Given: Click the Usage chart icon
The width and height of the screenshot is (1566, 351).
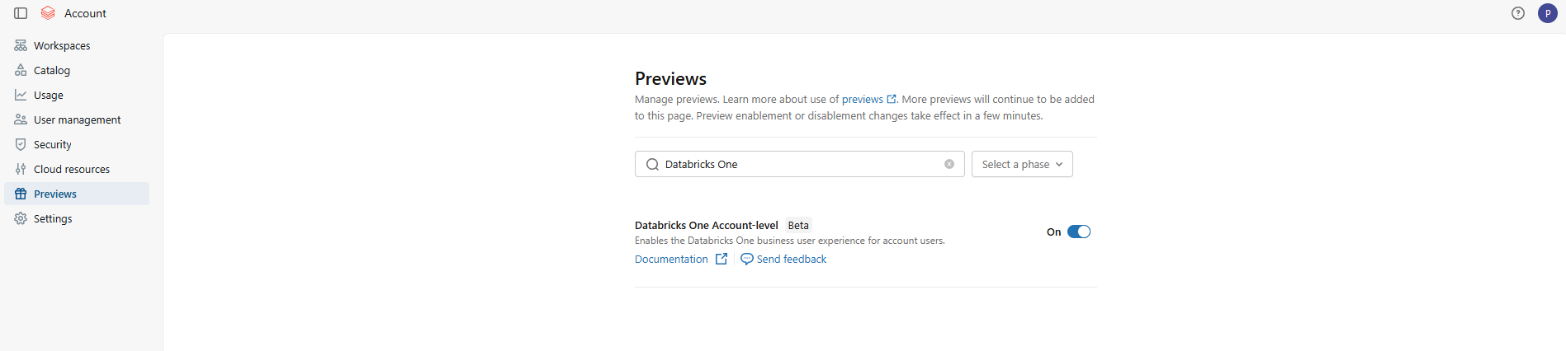Looking at the screenshot, I should click(x=21, y=95).
